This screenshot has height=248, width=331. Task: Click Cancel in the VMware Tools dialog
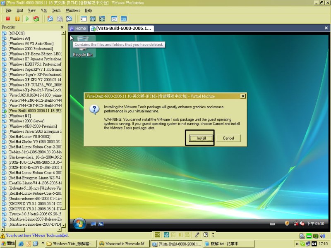(228, 138)
